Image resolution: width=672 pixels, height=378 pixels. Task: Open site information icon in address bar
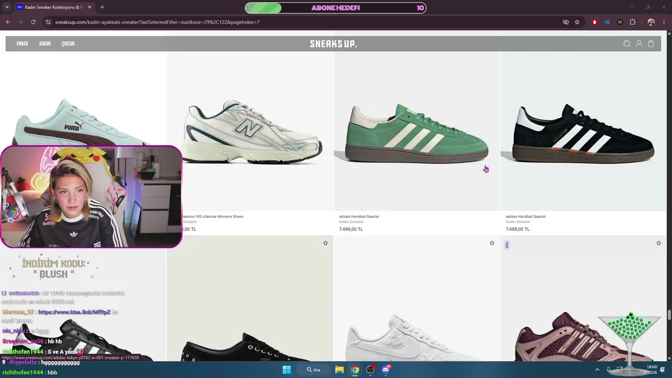point(48,22)
